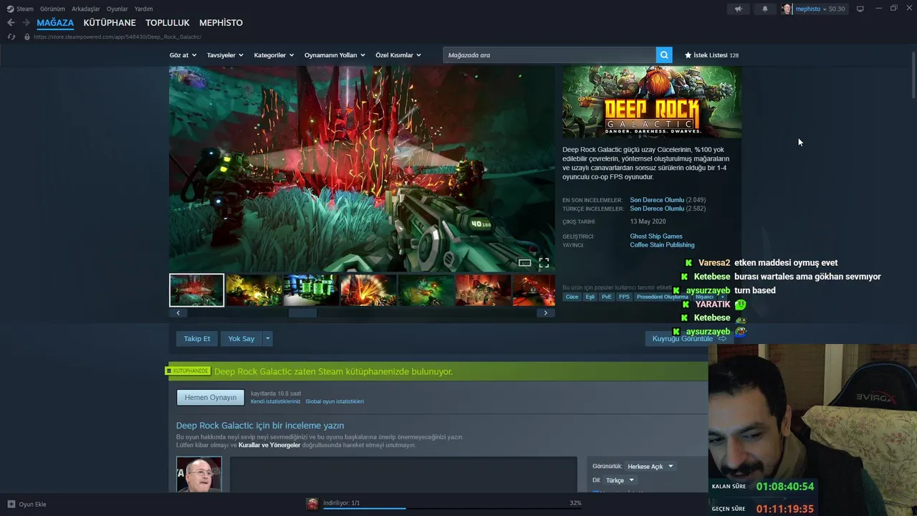Open the İstek Listesi wishlist
The height and width of the screenshot is (516, 917).
click(x=711, y=55)
